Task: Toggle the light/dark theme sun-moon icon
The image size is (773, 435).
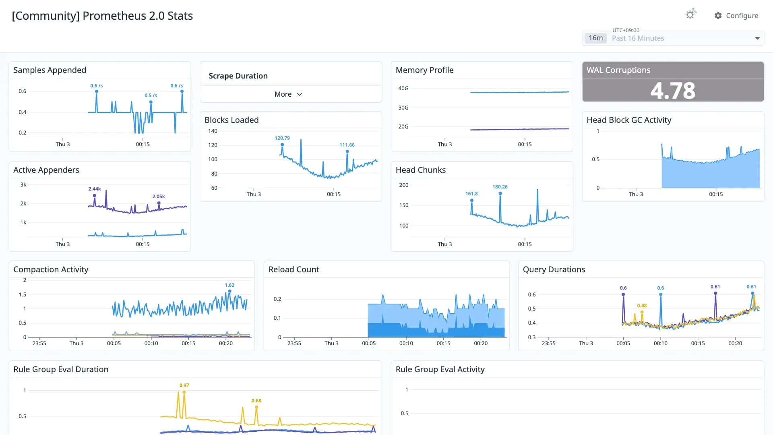Action: click(x=691, y=14)
